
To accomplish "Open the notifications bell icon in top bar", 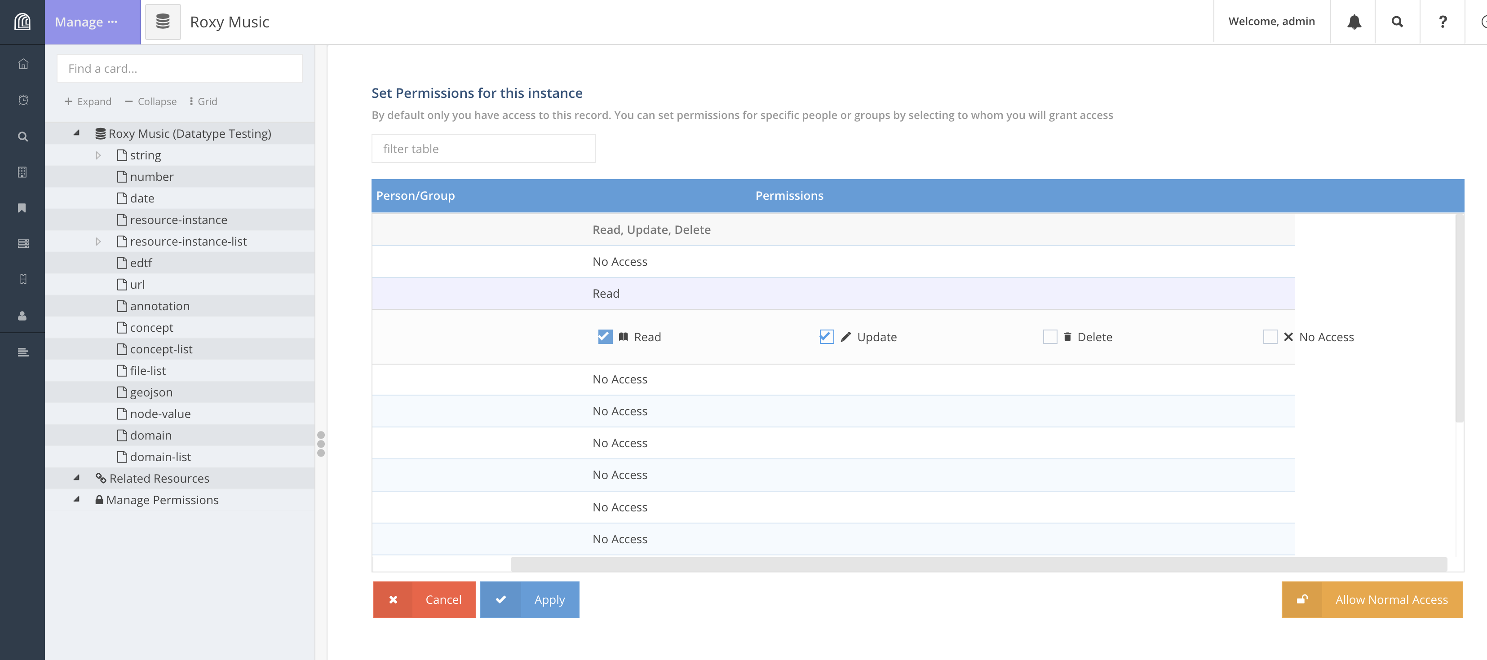I will pos(1353,22).
